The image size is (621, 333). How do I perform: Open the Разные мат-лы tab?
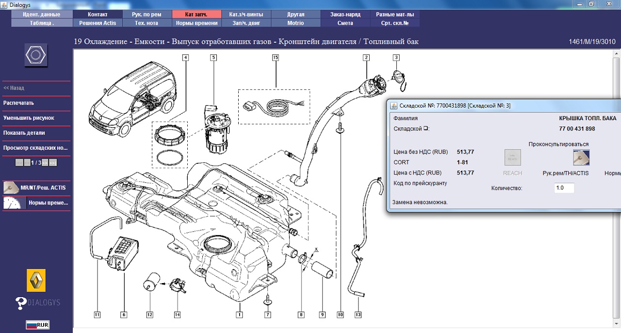(395, 15)
